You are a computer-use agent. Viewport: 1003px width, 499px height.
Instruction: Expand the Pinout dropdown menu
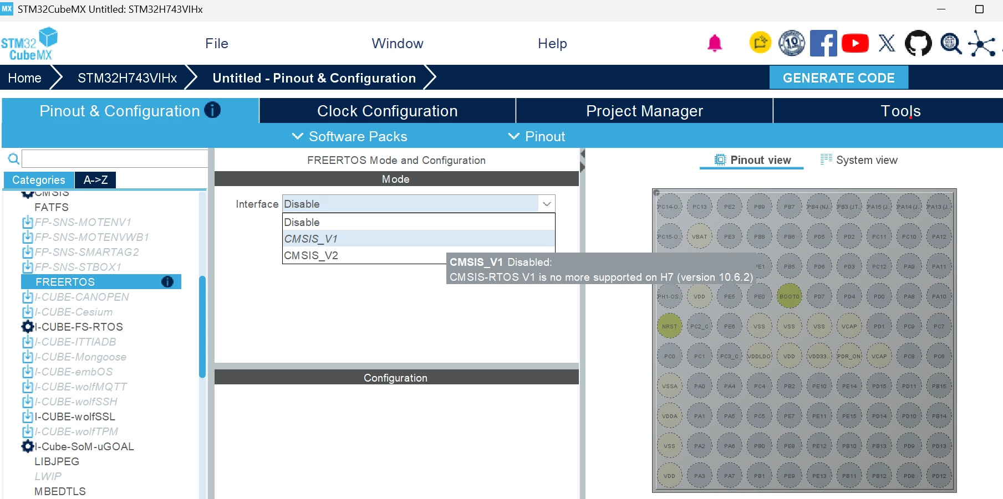click(537, 136)
